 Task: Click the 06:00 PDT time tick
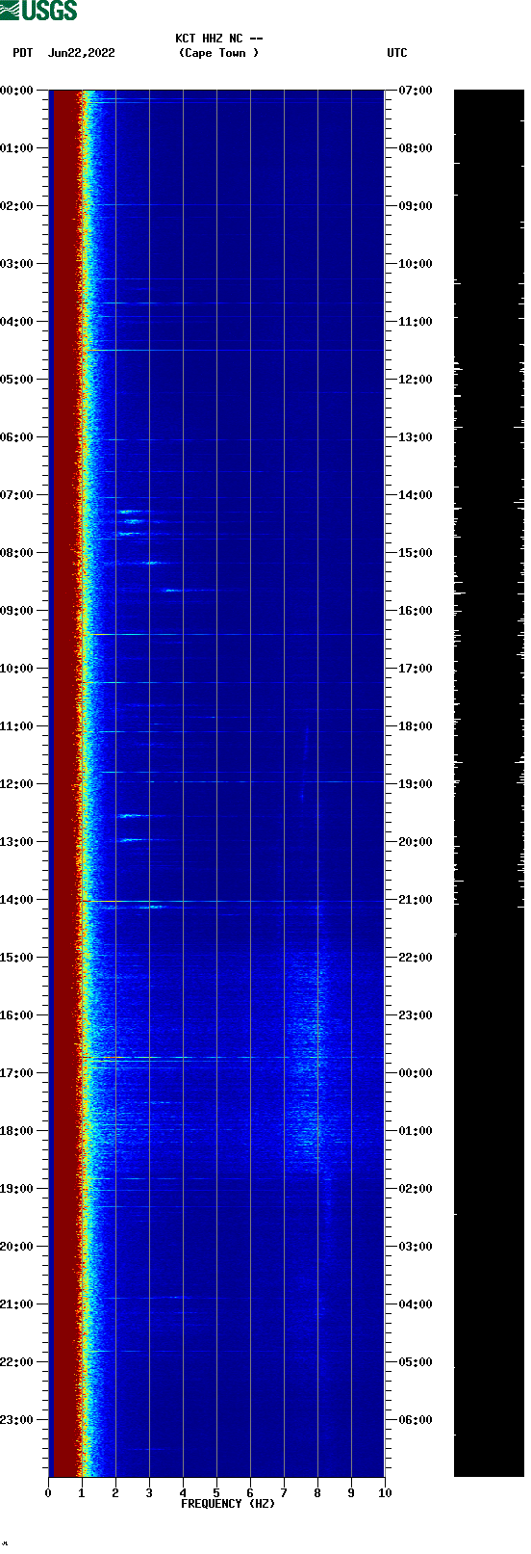point(17,437)
